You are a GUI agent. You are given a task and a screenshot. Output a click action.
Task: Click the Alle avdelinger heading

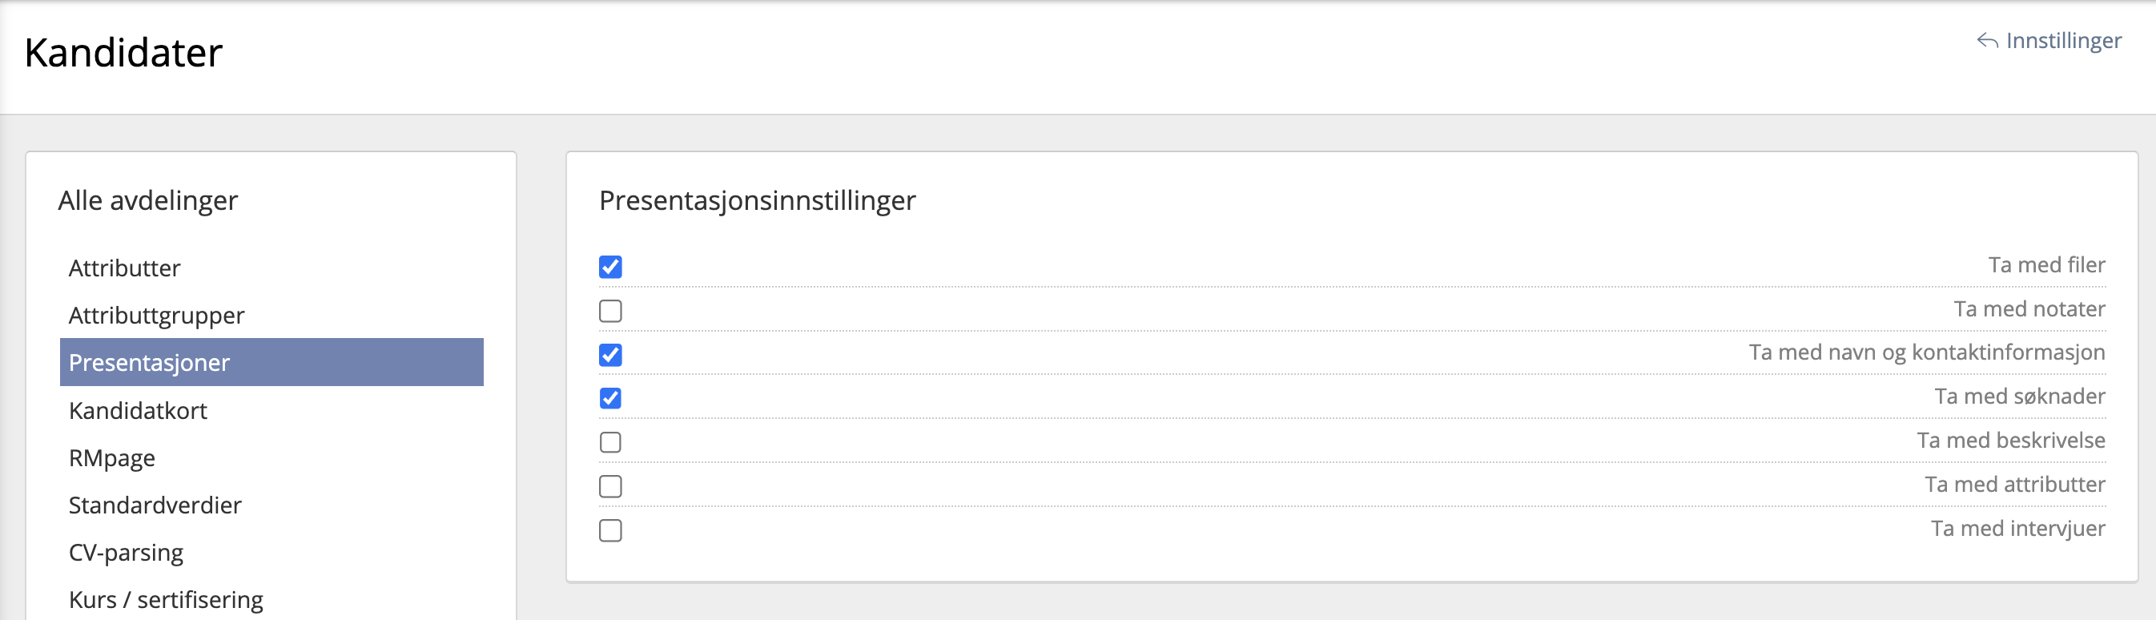click(x=148, y=201)
